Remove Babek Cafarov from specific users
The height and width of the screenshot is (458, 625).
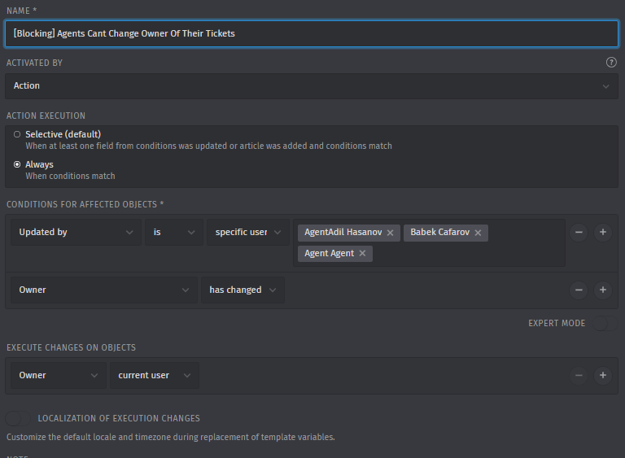click(478, 233)
